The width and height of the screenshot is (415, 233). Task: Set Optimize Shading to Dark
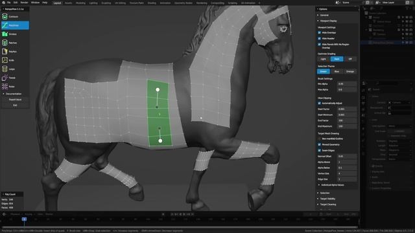click(x=337, y=59)
